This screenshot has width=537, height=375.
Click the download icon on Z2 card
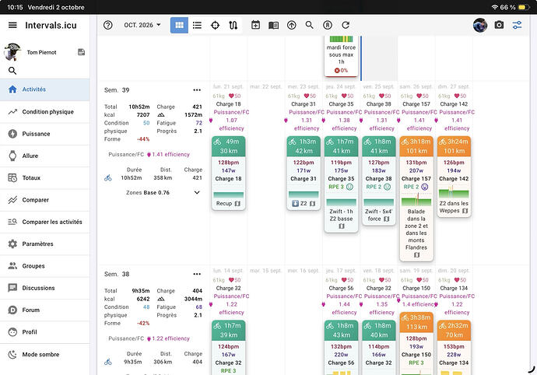pyautogui.click(x=295, y=203)
